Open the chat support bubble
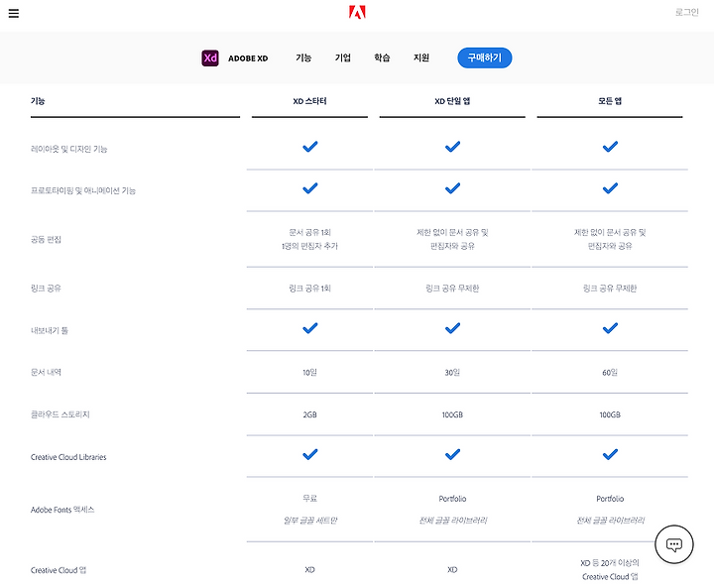Viewport: 714px width, 586px height. [674, 544]
